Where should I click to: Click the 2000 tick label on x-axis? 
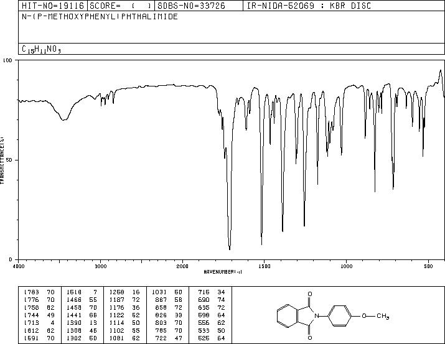(x=182, y=266)
